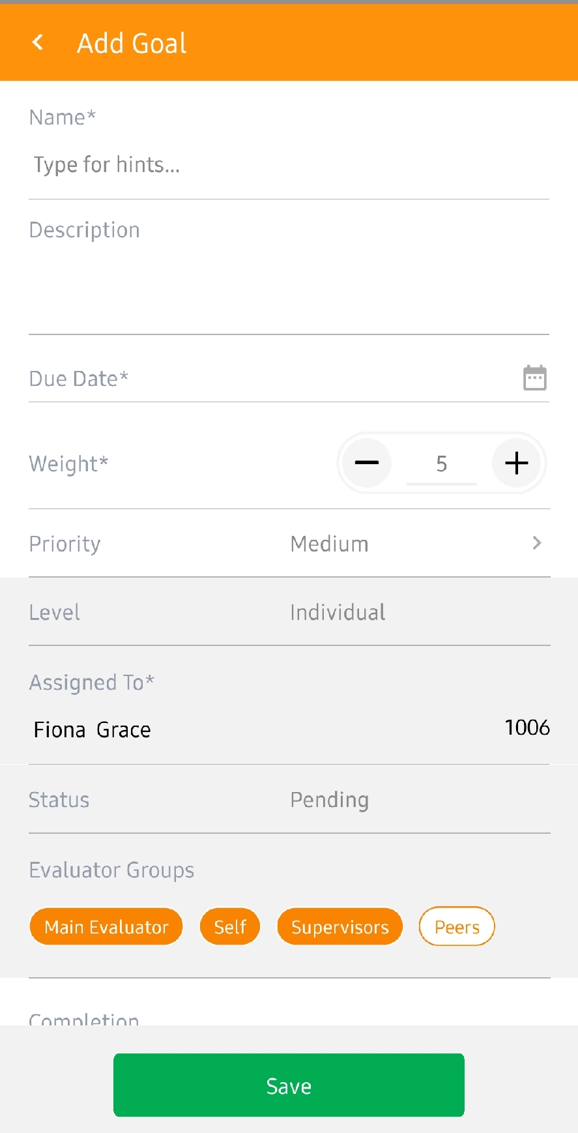Image resolution: width=578 pixels, height=1133 pixels.
Task: Open the Due Date calendar picker
Action: (x=534, y=377)
